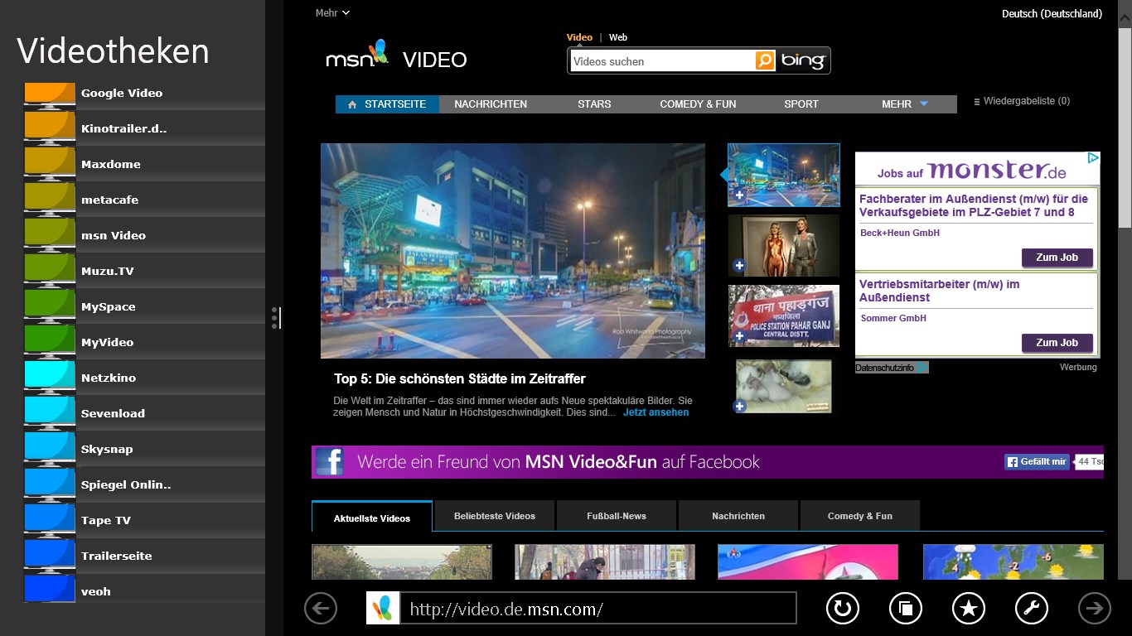
Task: Click the favorites star icon
Action: click(x=969, y=609)
